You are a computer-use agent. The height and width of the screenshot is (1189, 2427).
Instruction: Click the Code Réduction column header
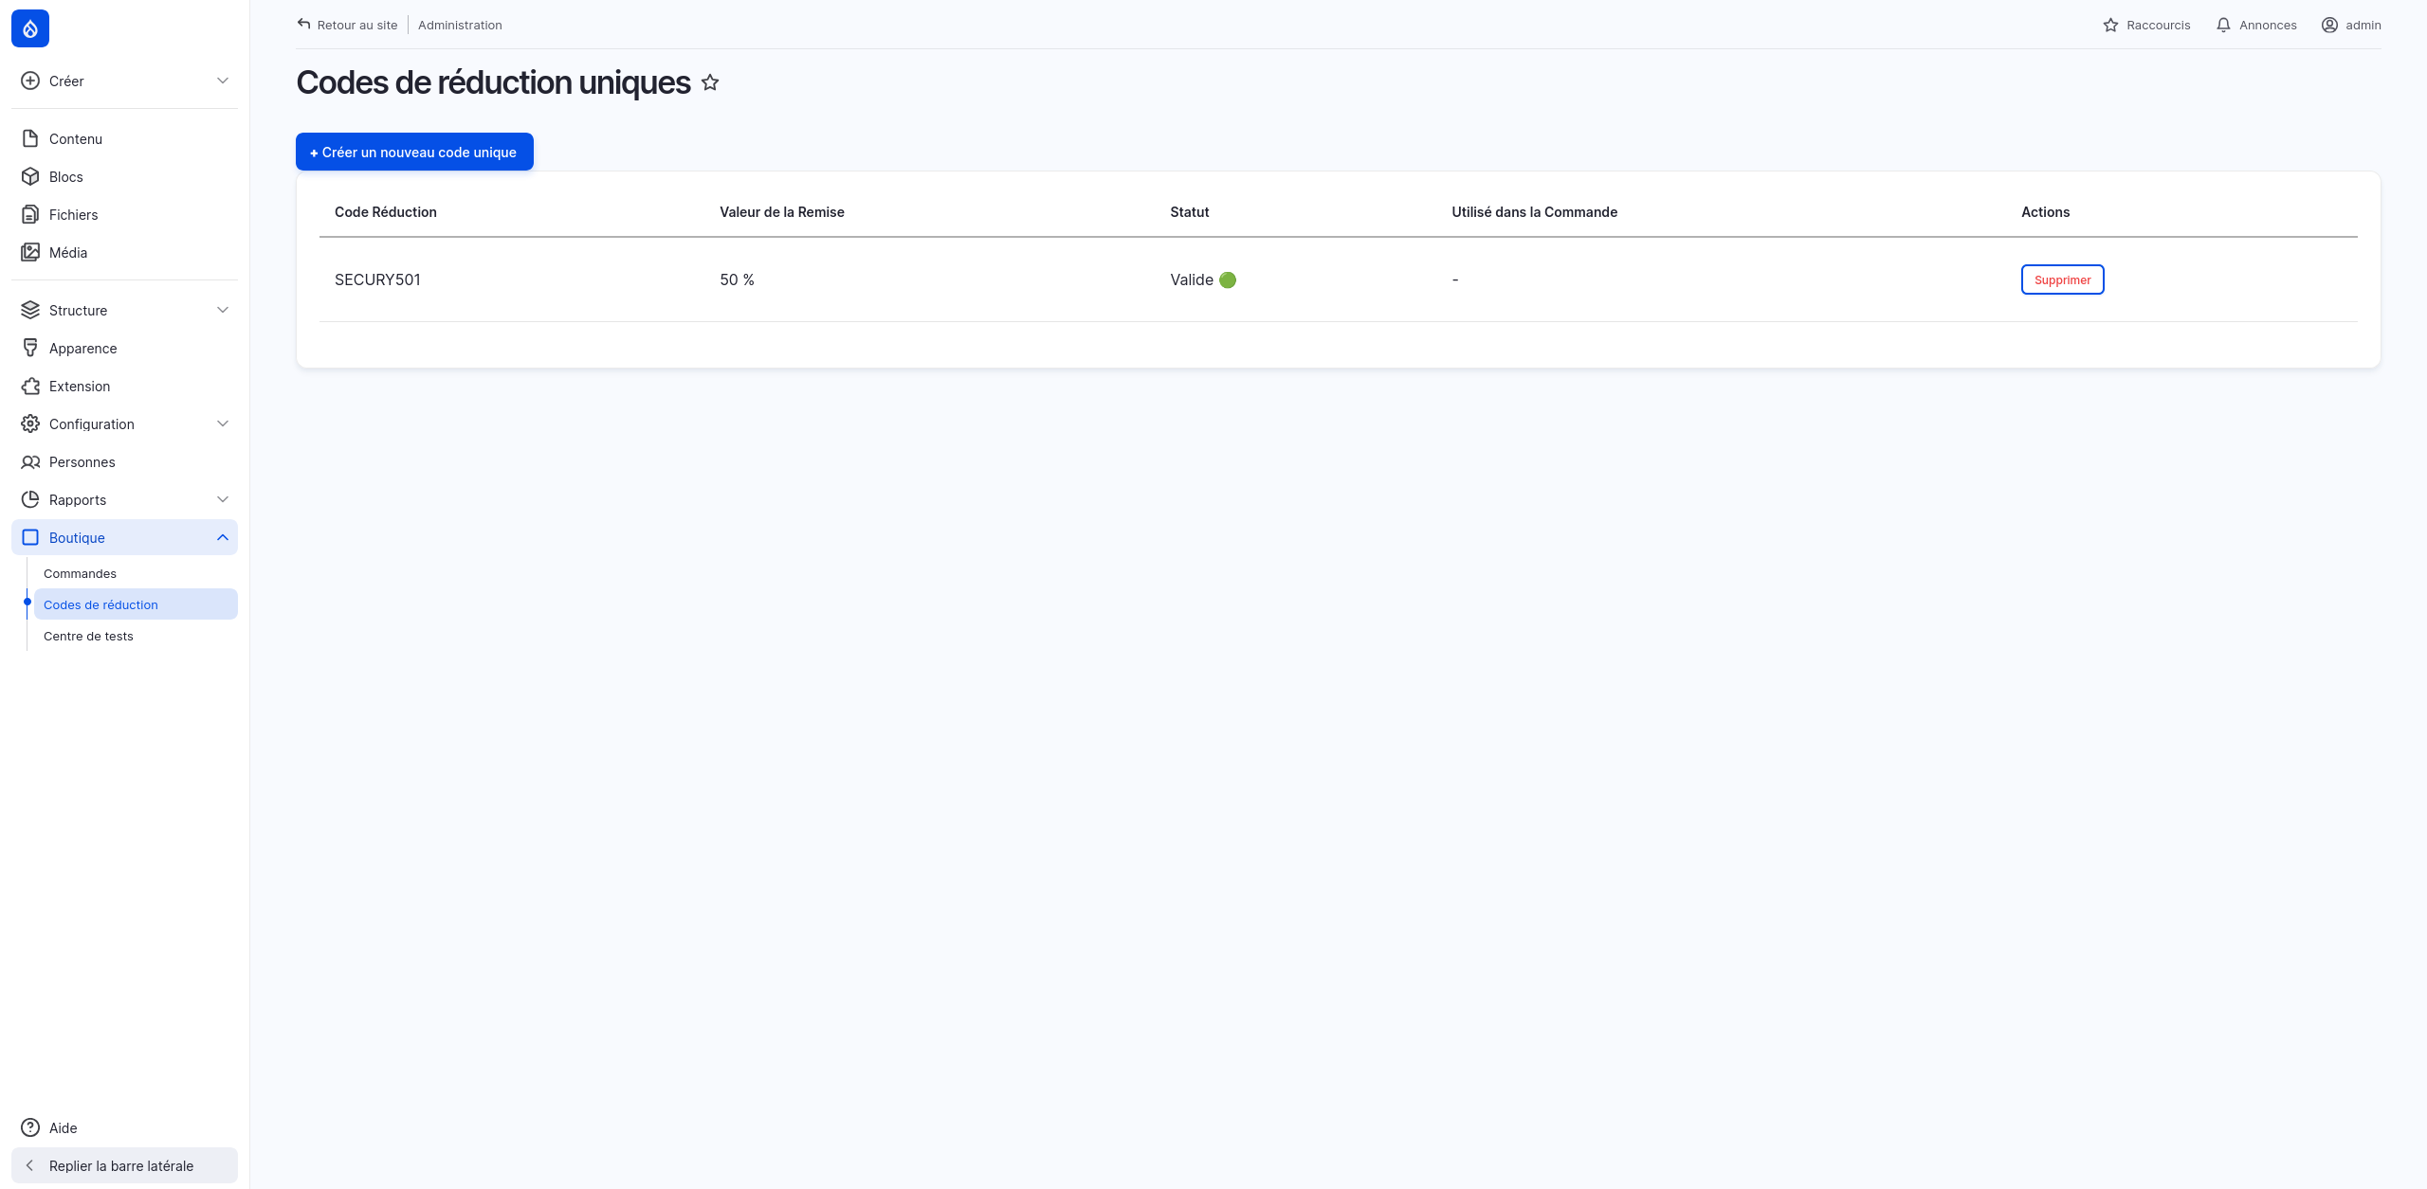click(x=386, y=212)
